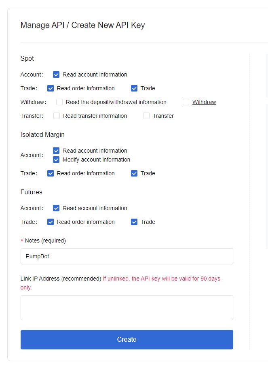Focus the Link IP Address text box
Viewport: 268px width, 366px height.
tap(127, 308)
